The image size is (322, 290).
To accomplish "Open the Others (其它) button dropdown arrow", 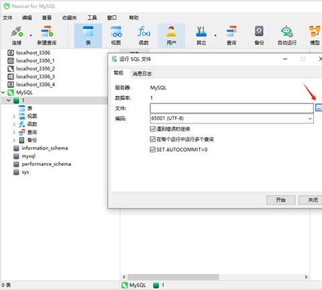I will [x=215, y=36].
